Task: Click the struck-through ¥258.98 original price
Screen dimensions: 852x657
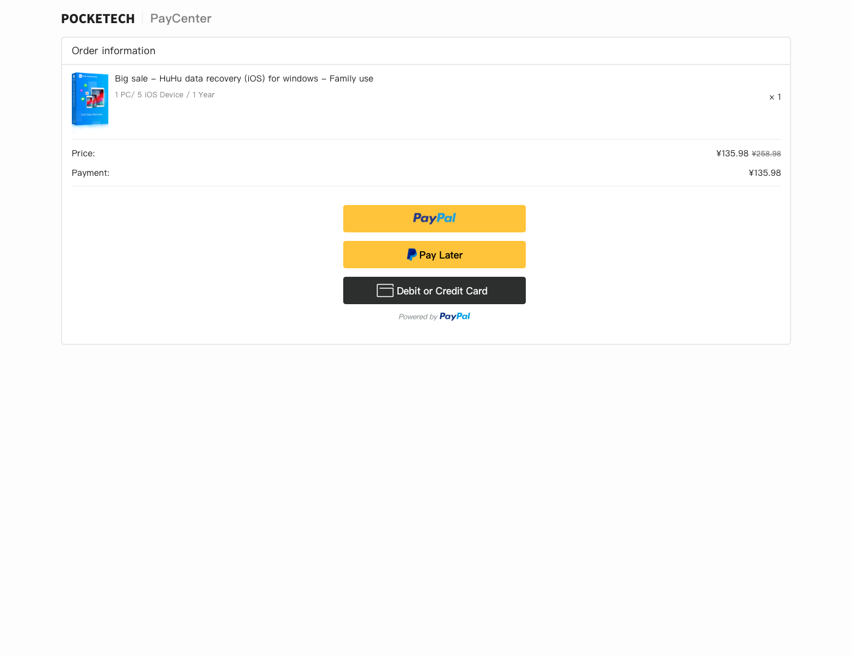Action: pyautogui.click(x=766, y=154)
